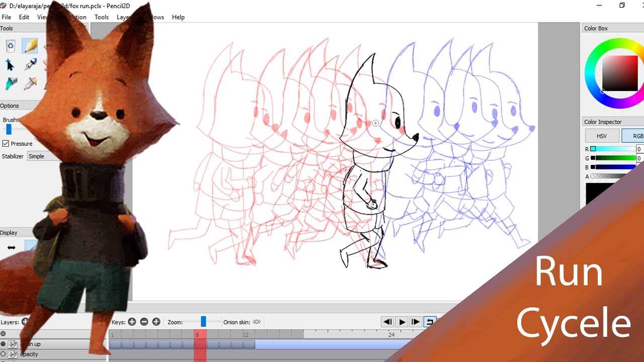Jump to end of the animation
Screen dimensions: 644x362
click(416, 322)
